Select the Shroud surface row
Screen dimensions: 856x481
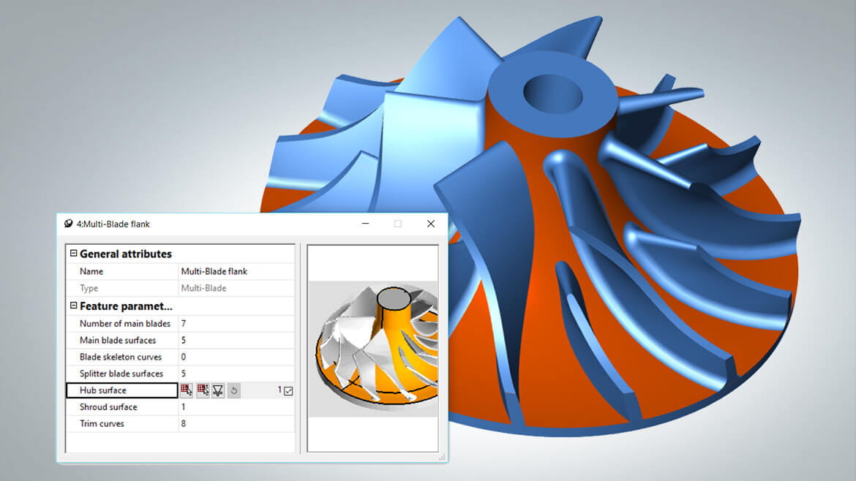pyautogui.click(x=180, y=407)
